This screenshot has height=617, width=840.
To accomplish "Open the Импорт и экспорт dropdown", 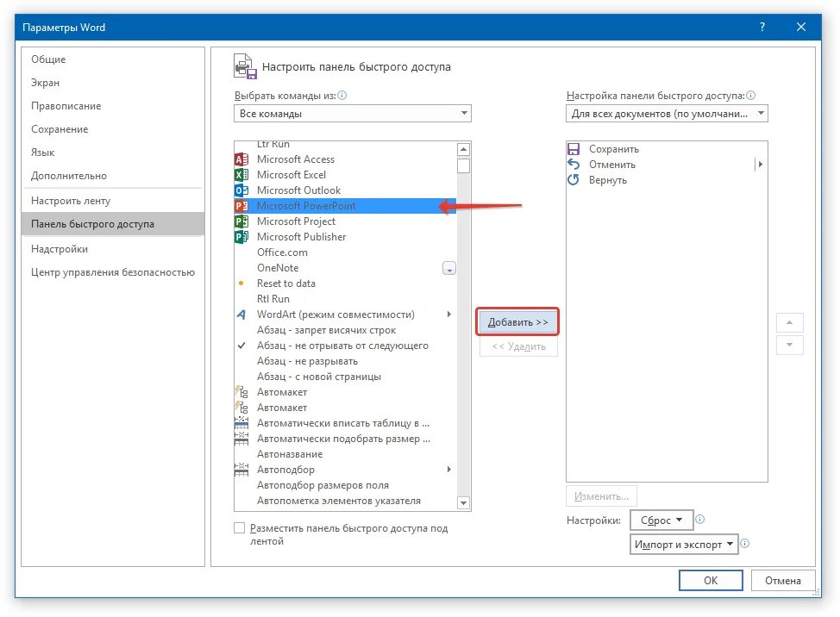I will (684, 545).
